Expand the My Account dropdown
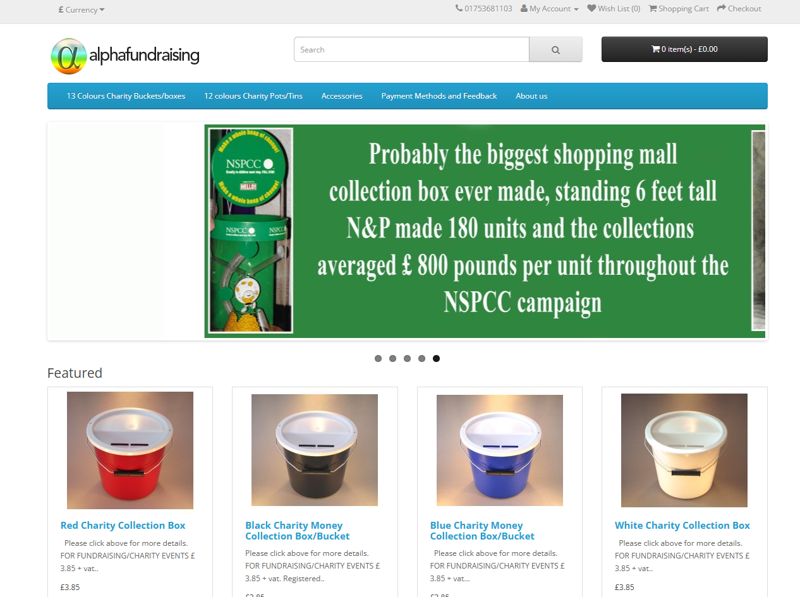 pyautogui.click(x=550, y=8)
